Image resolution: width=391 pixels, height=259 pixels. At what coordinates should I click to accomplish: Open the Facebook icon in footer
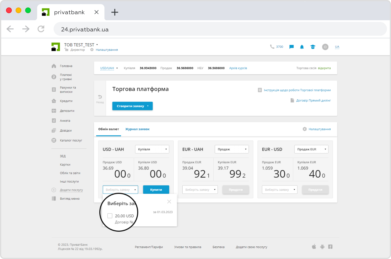click(x=330, y=247)
